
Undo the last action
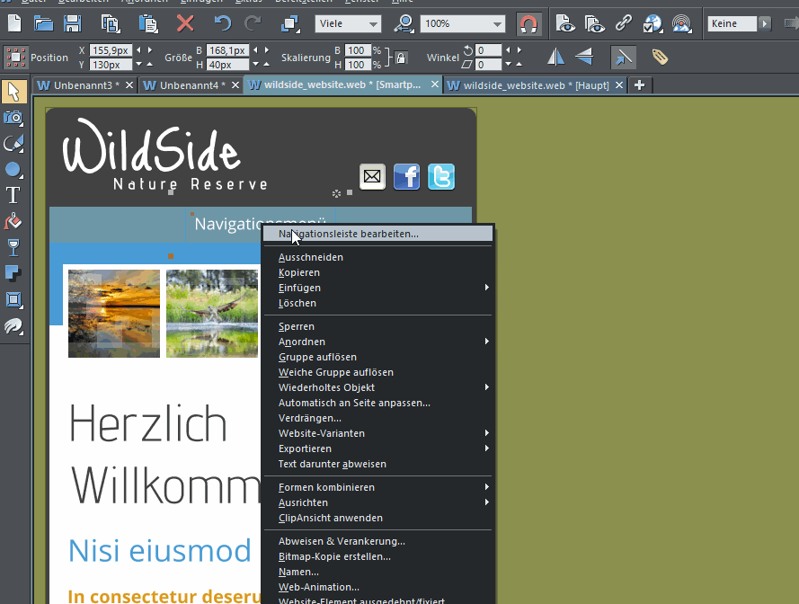[x=222, y=23]
